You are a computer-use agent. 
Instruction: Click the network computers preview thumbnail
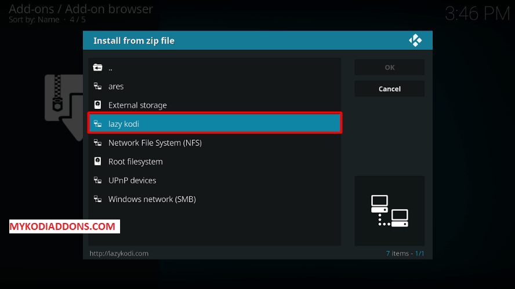(x=390, y=211)
